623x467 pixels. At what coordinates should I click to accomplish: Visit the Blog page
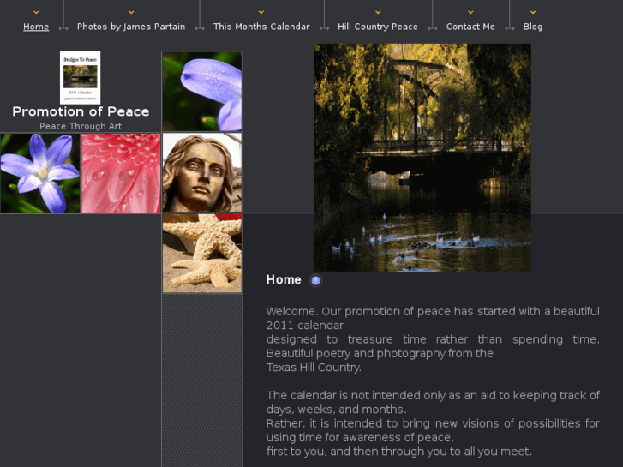pyautogui.click(x=533, y=27)
